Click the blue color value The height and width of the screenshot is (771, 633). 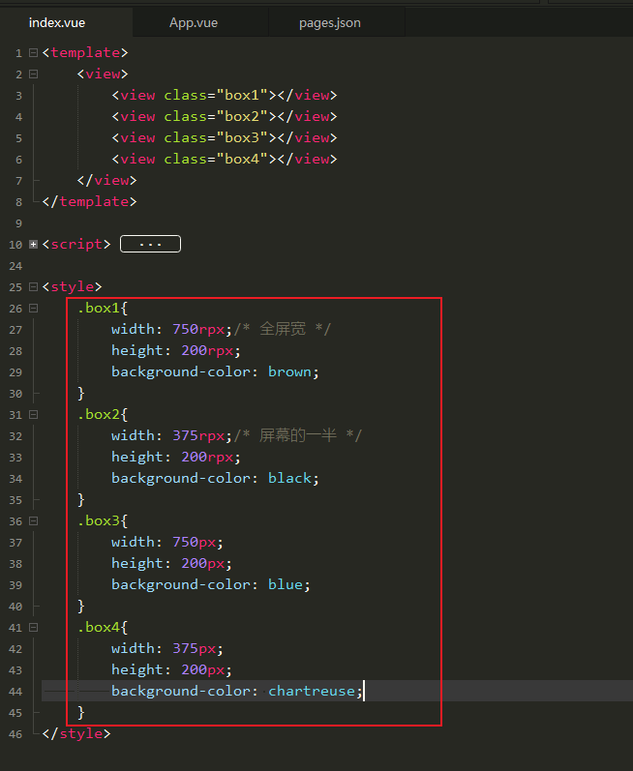point(286,584)
